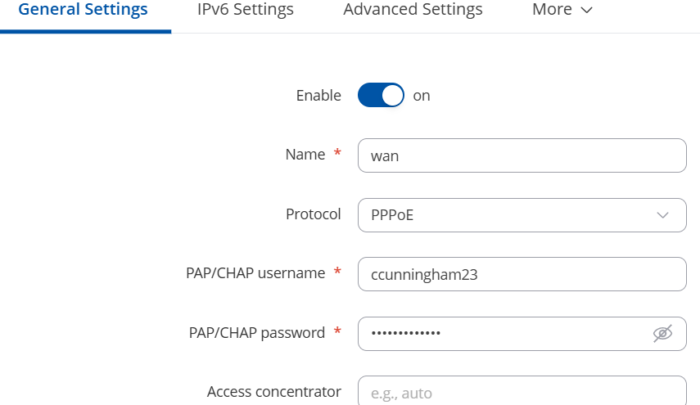Switch to the IPv6 Settings tab
The height and width of the screenshot is (405, 700).
(246, 9)
